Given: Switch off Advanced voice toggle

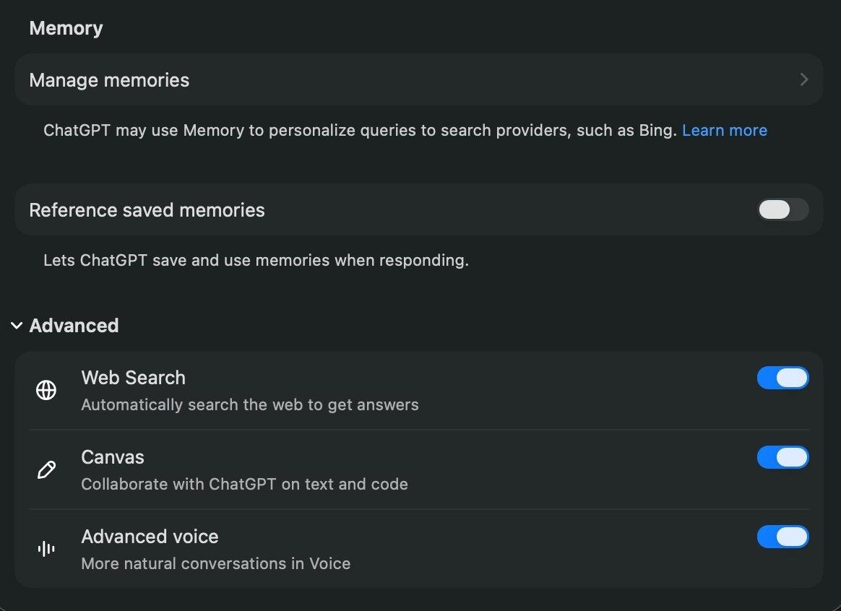Looking at the screenshot, I should click(x=782, y=537).
